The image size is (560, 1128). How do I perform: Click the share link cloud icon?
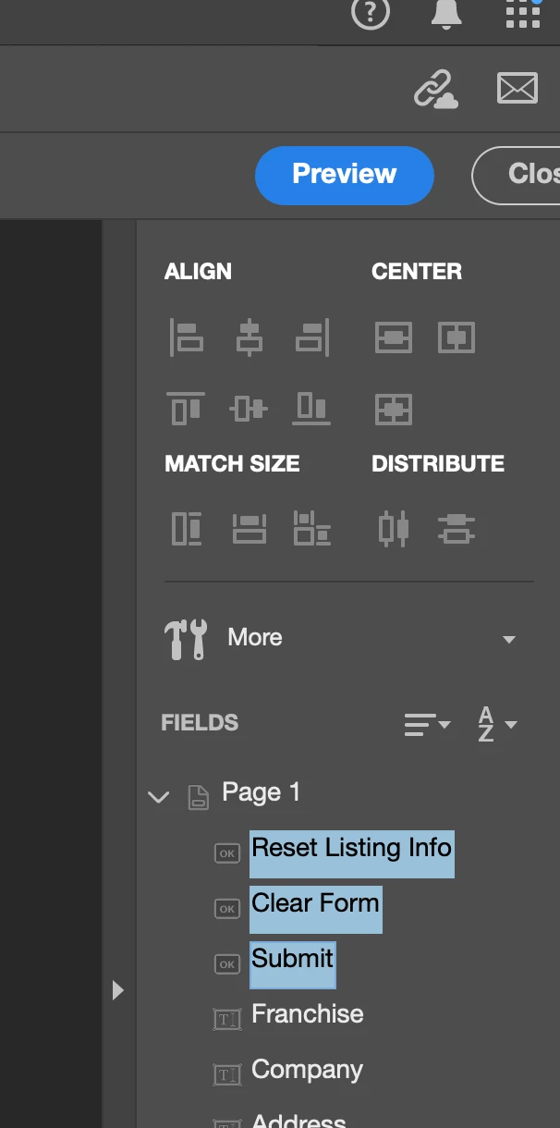(x=436, y=90)
